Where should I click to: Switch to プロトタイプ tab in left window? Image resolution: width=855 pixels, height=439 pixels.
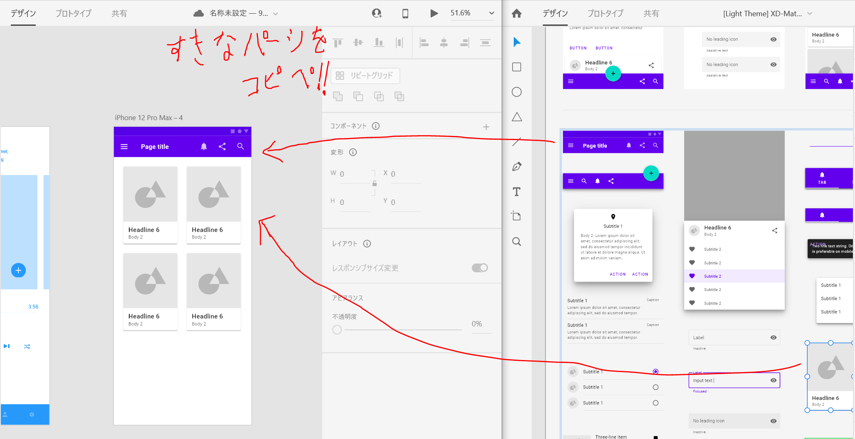(x=74, y=13)
